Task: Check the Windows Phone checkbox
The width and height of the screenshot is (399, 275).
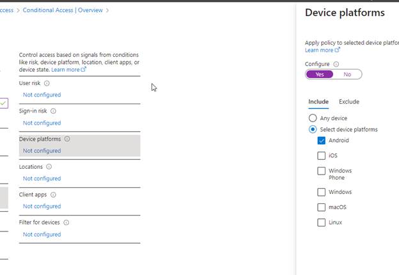Action: [321, 171]
